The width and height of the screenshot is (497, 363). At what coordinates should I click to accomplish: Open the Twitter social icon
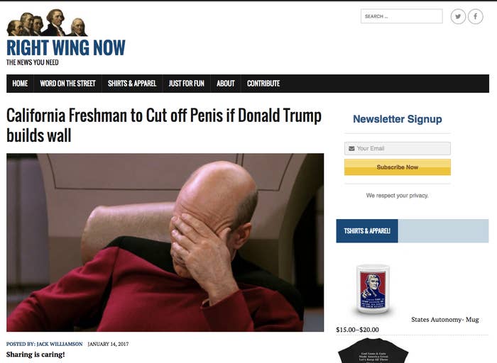(458, 16)
